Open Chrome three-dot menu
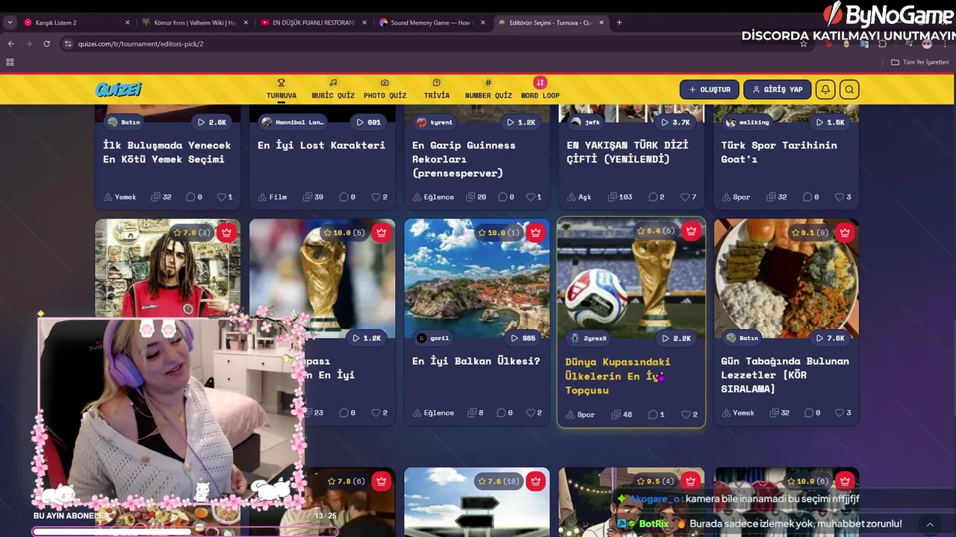Viewport: 956px width, 537px height. (x=946, y=44)
